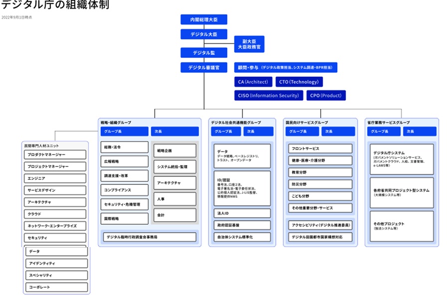This screenshot has height=300, width=448.
Task: Select the 戦略企画 box
Action: tap(175, 150)
